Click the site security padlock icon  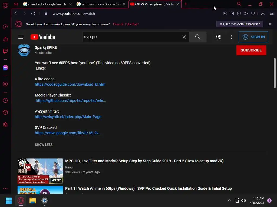click(46, 13)
